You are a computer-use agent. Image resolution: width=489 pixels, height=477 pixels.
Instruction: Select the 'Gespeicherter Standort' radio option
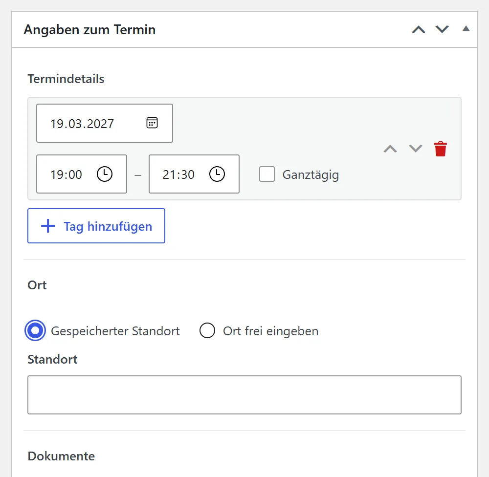coord(35,330)
